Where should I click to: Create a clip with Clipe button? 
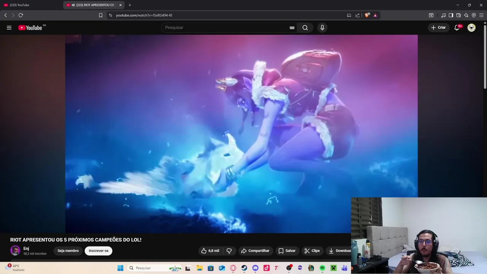click(312, 251)
